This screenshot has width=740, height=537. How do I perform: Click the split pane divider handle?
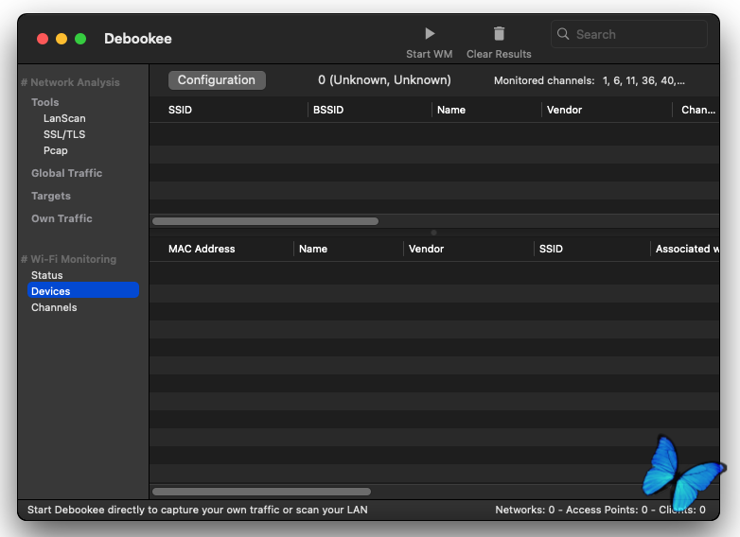(x=433, y=232)
